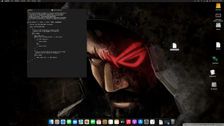Select the EFI Mounter desktop icon
Viewport: 224px width, 126px height.
(x=214, y=85)
